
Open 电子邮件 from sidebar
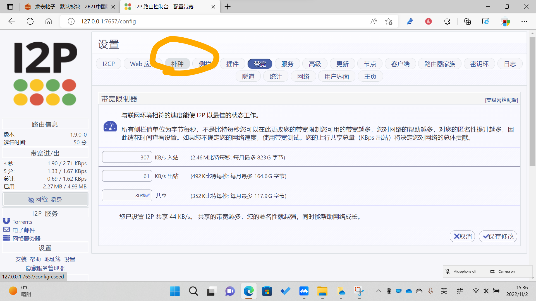tap(24, 230)
